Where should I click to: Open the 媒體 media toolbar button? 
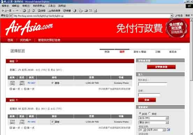pyautogui.click(x=67, y=10)
